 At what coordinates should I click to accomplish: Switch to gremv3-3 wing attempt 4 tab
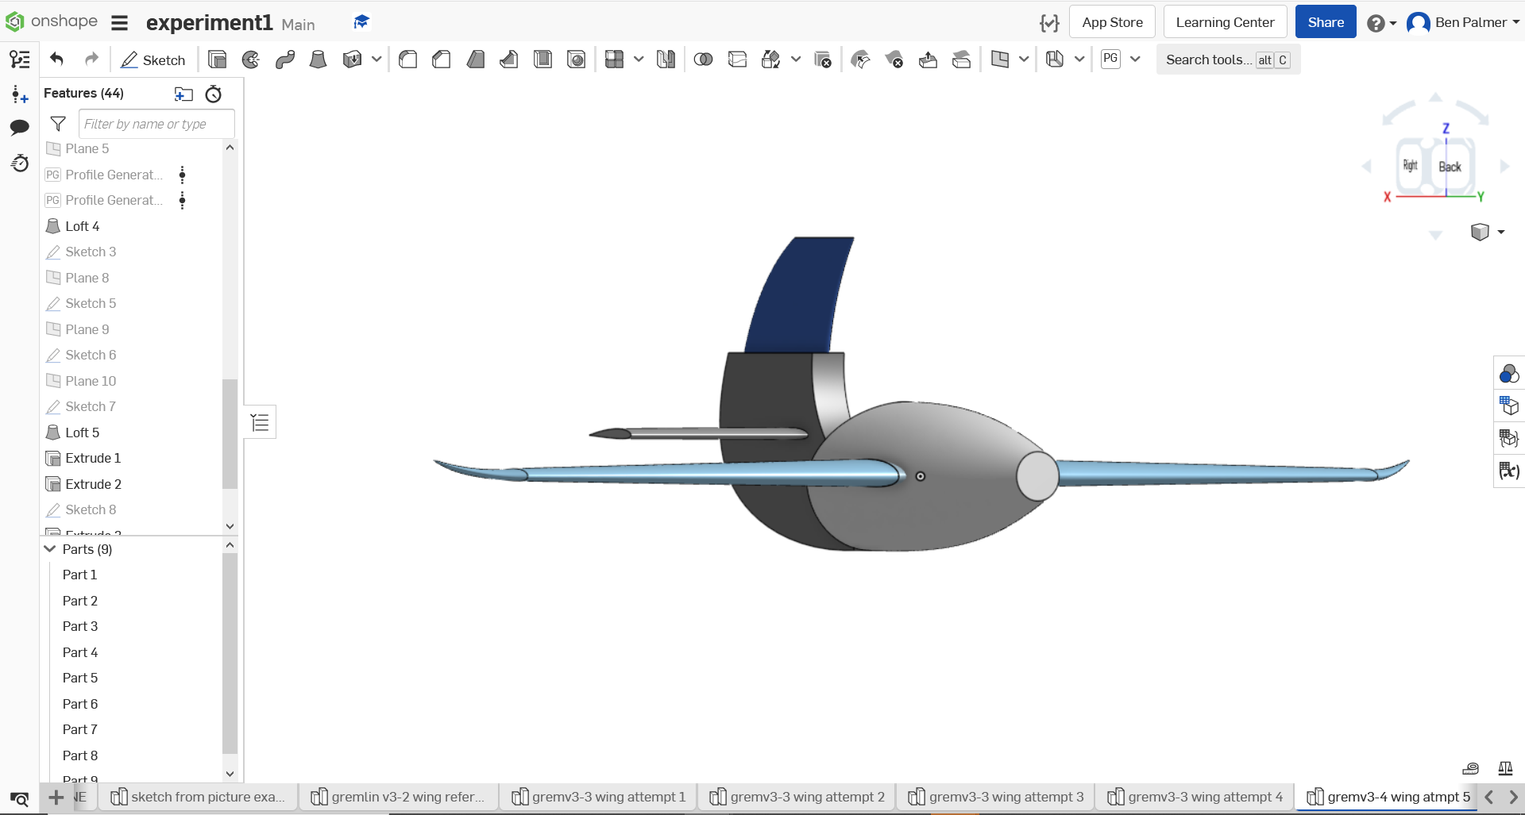coord(1195,797)
